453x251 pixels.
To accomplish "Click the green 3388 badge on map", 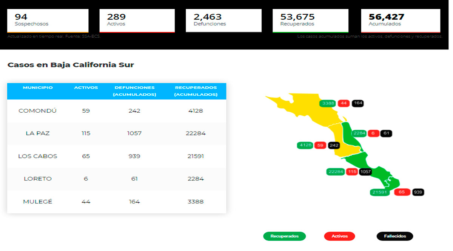I will (327, 103).
